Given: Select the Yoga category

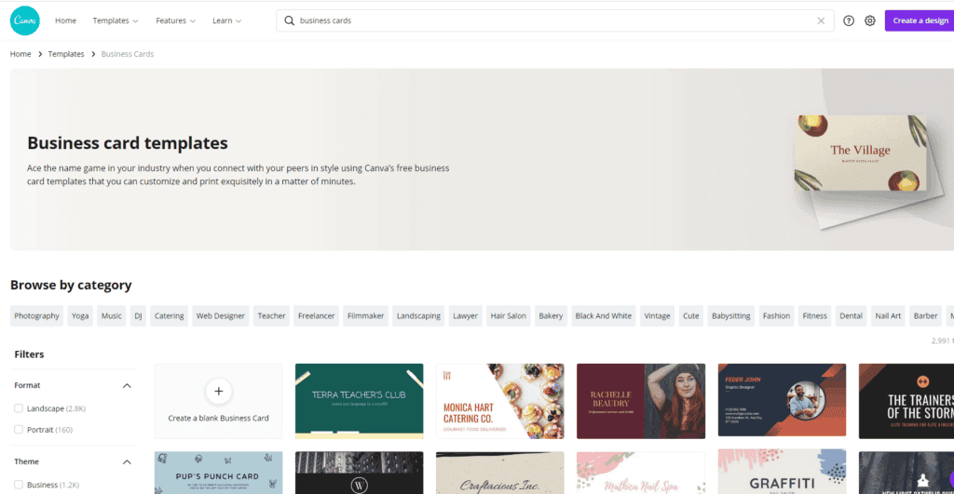Looking at the screenshot, I should tap(80, 316).
